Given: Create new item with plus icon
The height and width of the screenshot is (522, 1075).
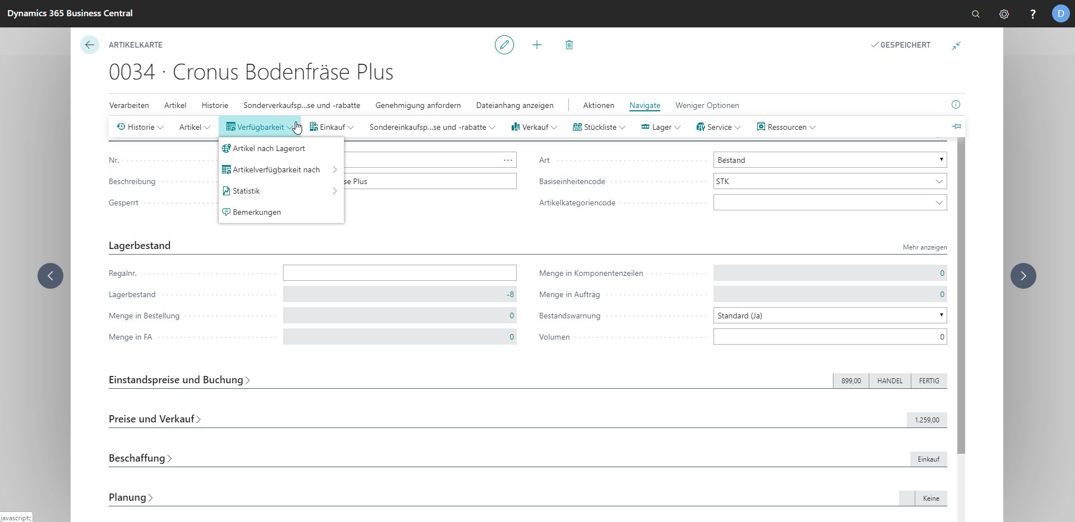Looking at the screenshot, I should pyautogui.click(x=537, y=45).
